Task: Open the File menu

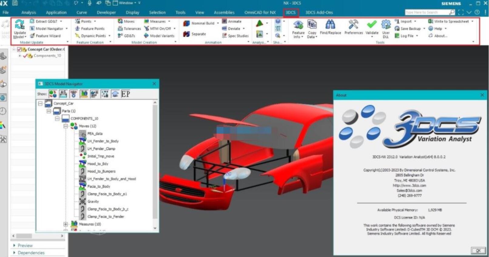Action: click(5, 12)
